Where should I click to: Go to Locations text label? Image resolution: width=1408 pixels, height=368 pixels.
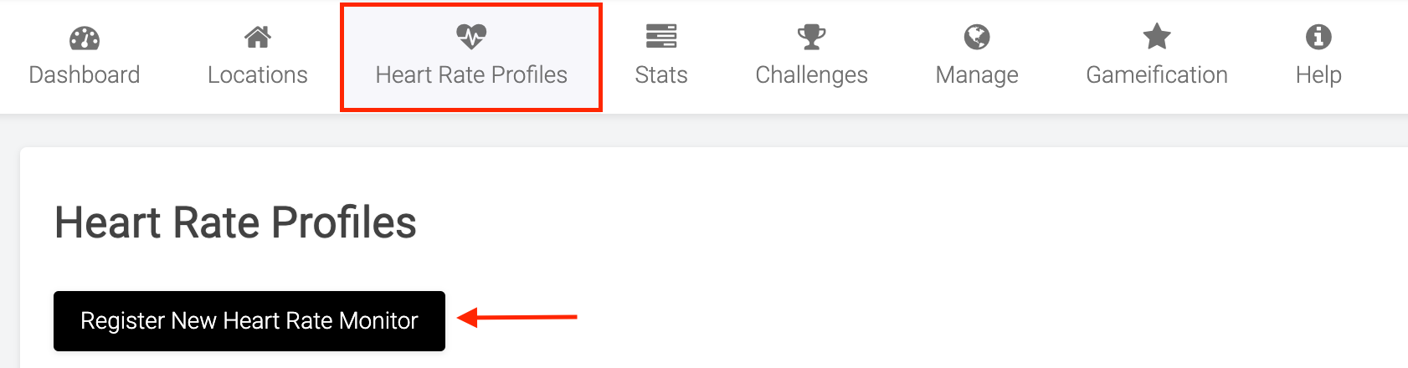point(258,75)
